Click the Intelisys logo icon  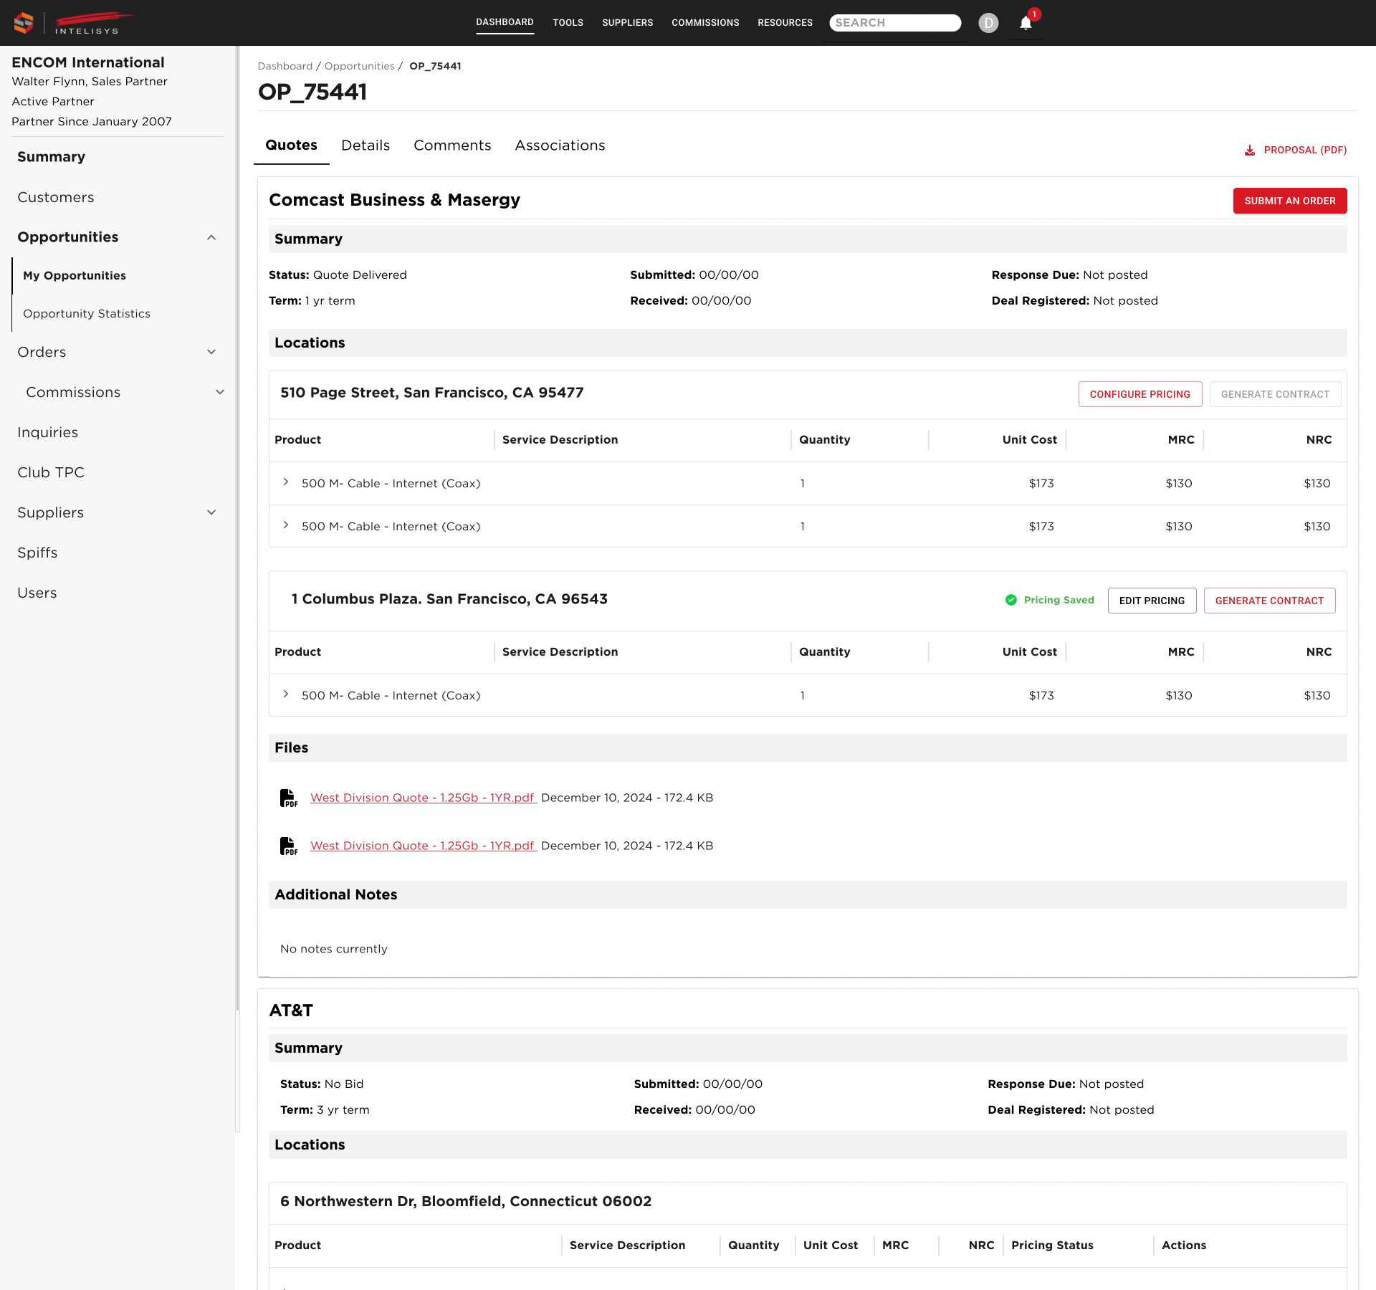[24, 23]
